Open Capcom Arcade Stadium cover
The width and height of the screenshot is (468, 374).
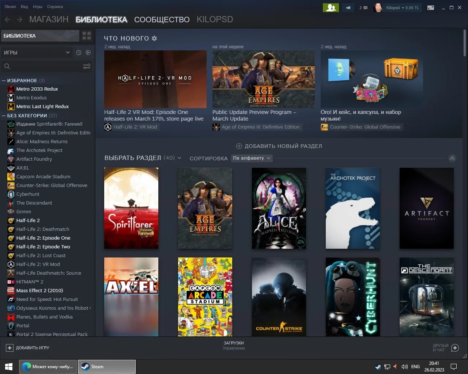[x=205, y=297]
